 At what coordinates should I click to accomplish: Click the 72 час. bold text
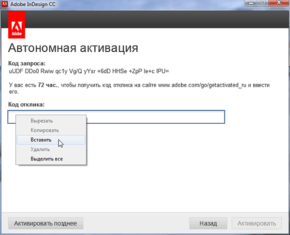(48, 85)
